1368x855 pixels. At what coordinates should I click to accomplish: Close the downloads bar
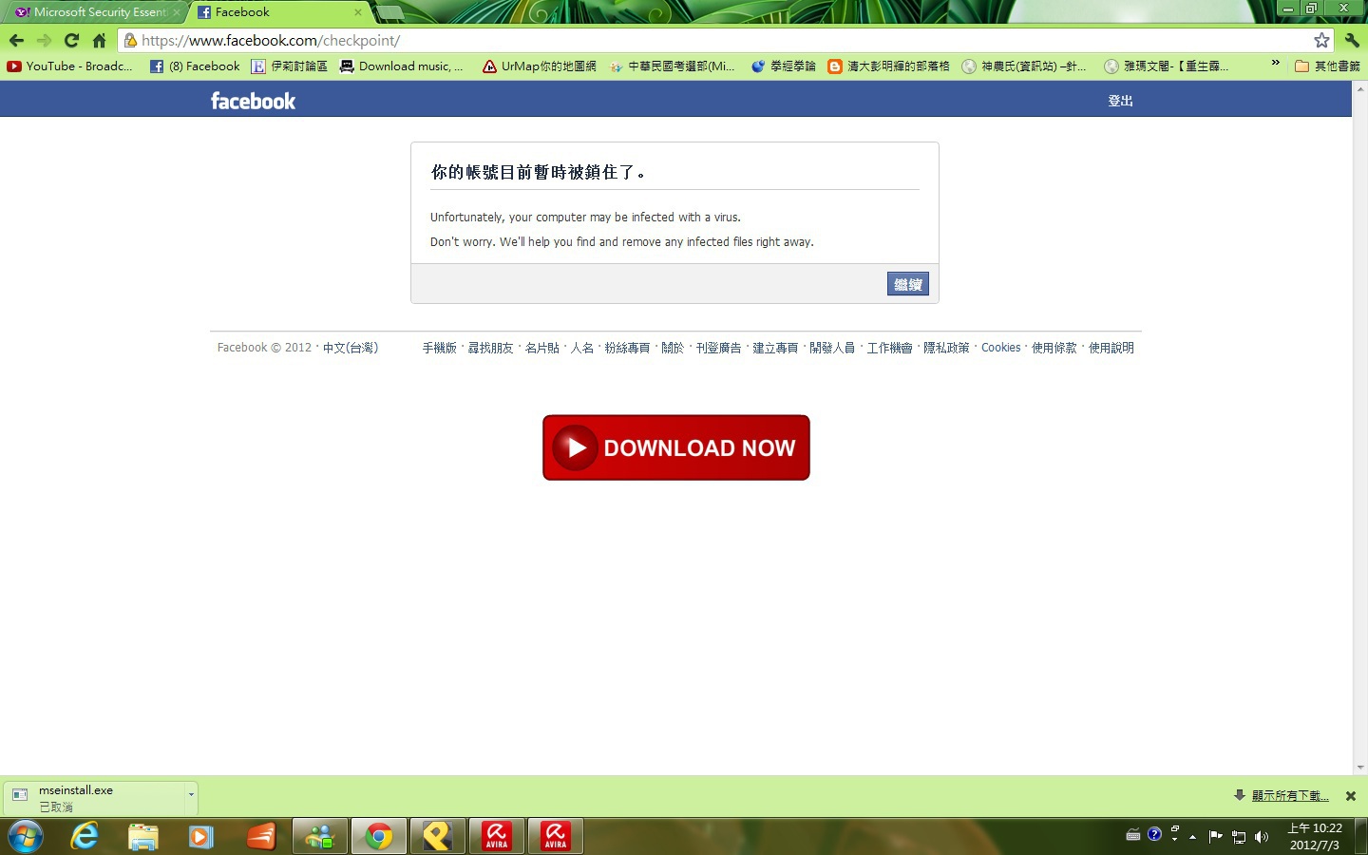[x=1350, y=796]
